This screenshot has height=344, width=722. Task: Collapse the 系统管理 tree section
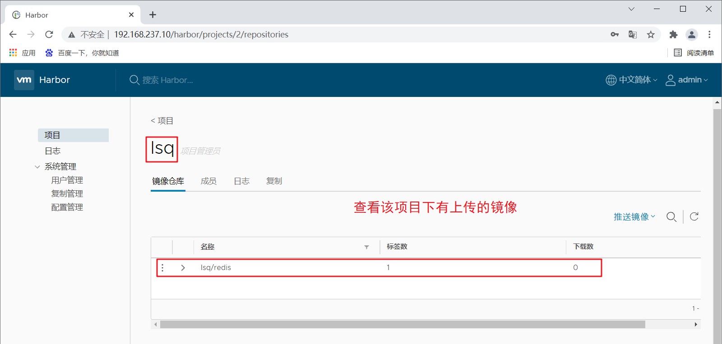coord(37,167)
